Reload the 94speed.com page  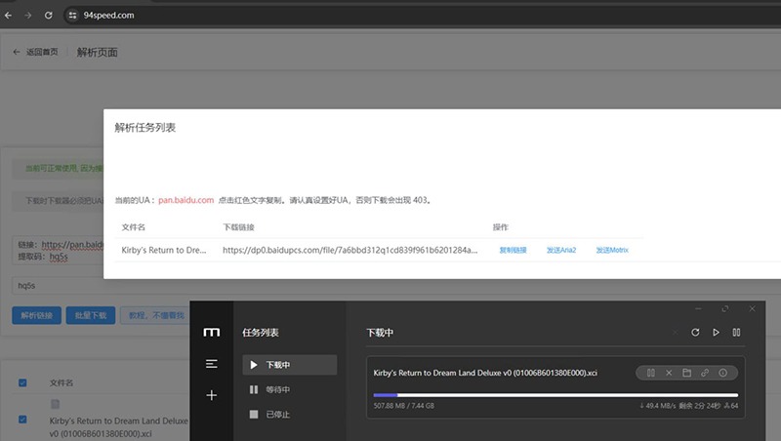(x=48, y=16)
